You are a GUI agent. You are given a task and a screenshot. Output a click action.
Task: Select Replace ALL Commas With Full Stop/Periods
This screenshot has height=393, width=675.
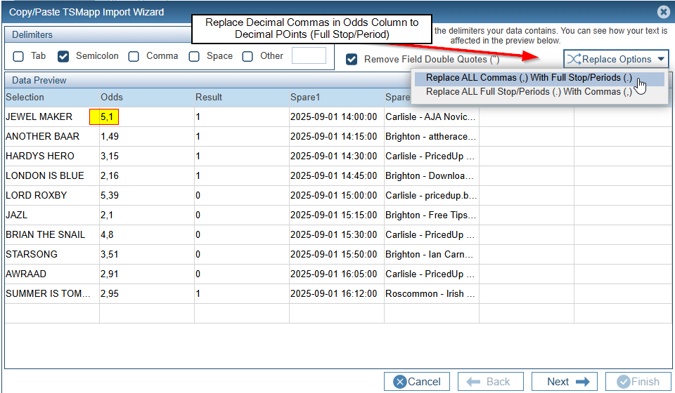[529, 78]
